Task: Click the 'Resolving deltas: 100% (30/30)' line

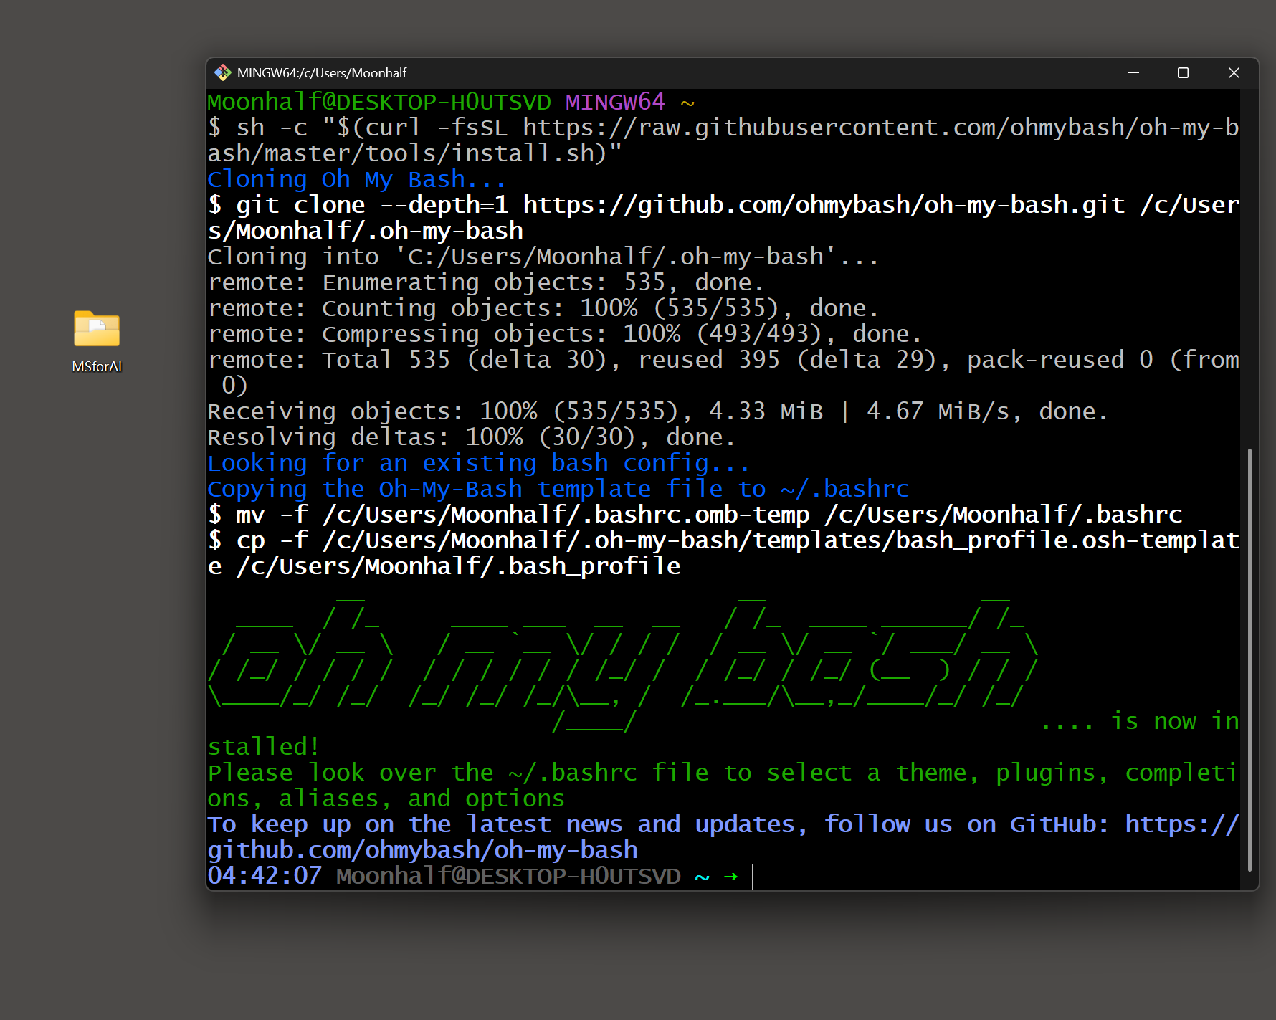Action: point(471,437)
